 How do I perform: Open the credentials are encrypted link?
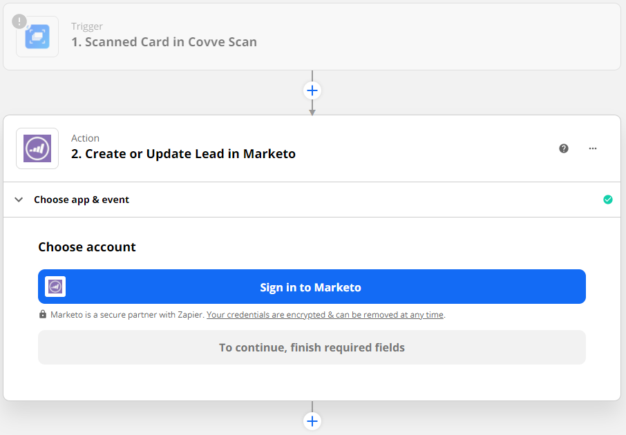pos(325,315)
